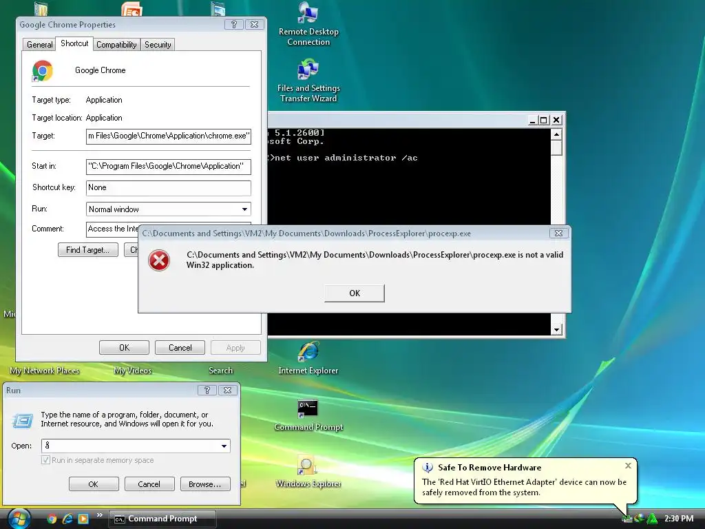Click Cancel in Run dialog

149,484
